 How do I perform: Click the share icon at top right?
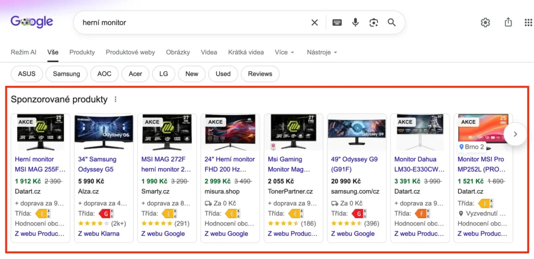pyautogui.click(x=508, y=22)
